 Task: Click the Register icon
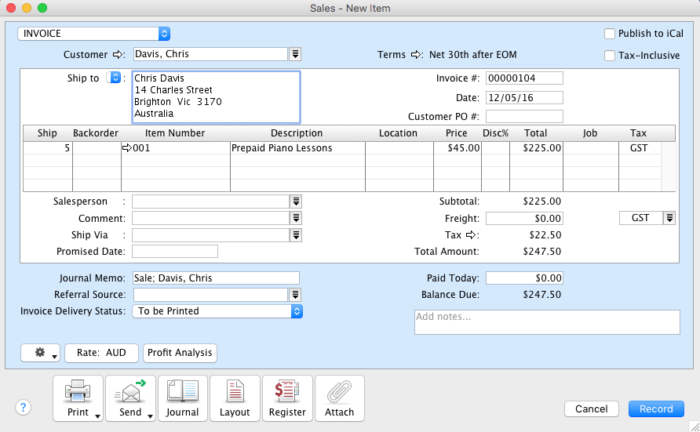(x=286, y=398)
